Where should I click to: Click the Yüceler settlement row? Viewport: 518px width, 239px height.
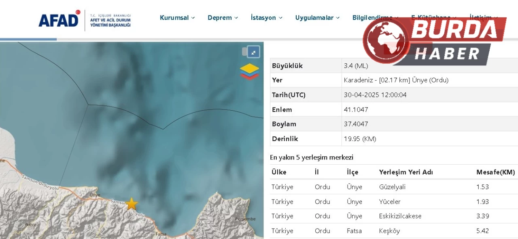pos(394,201)
